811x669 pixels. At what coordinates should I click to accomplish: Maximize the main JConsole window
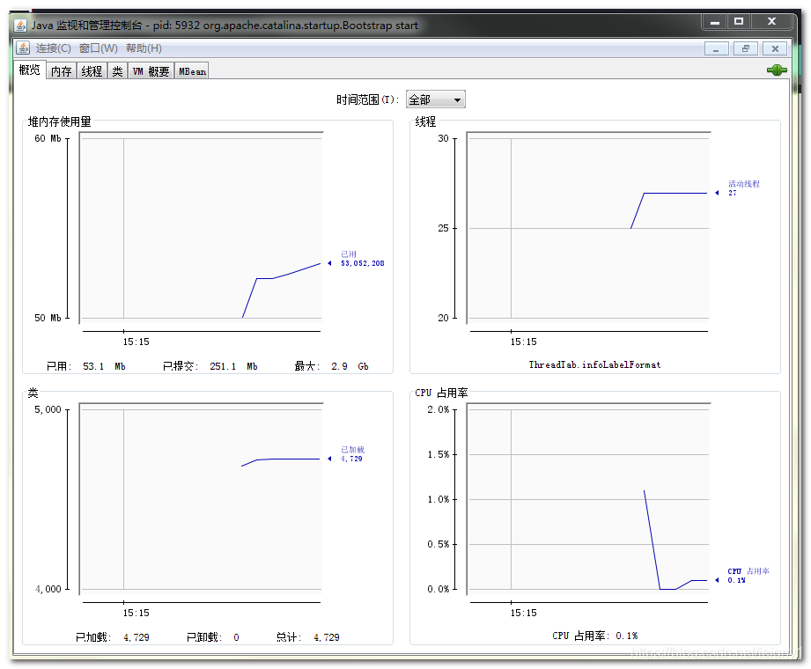point(739,22)
